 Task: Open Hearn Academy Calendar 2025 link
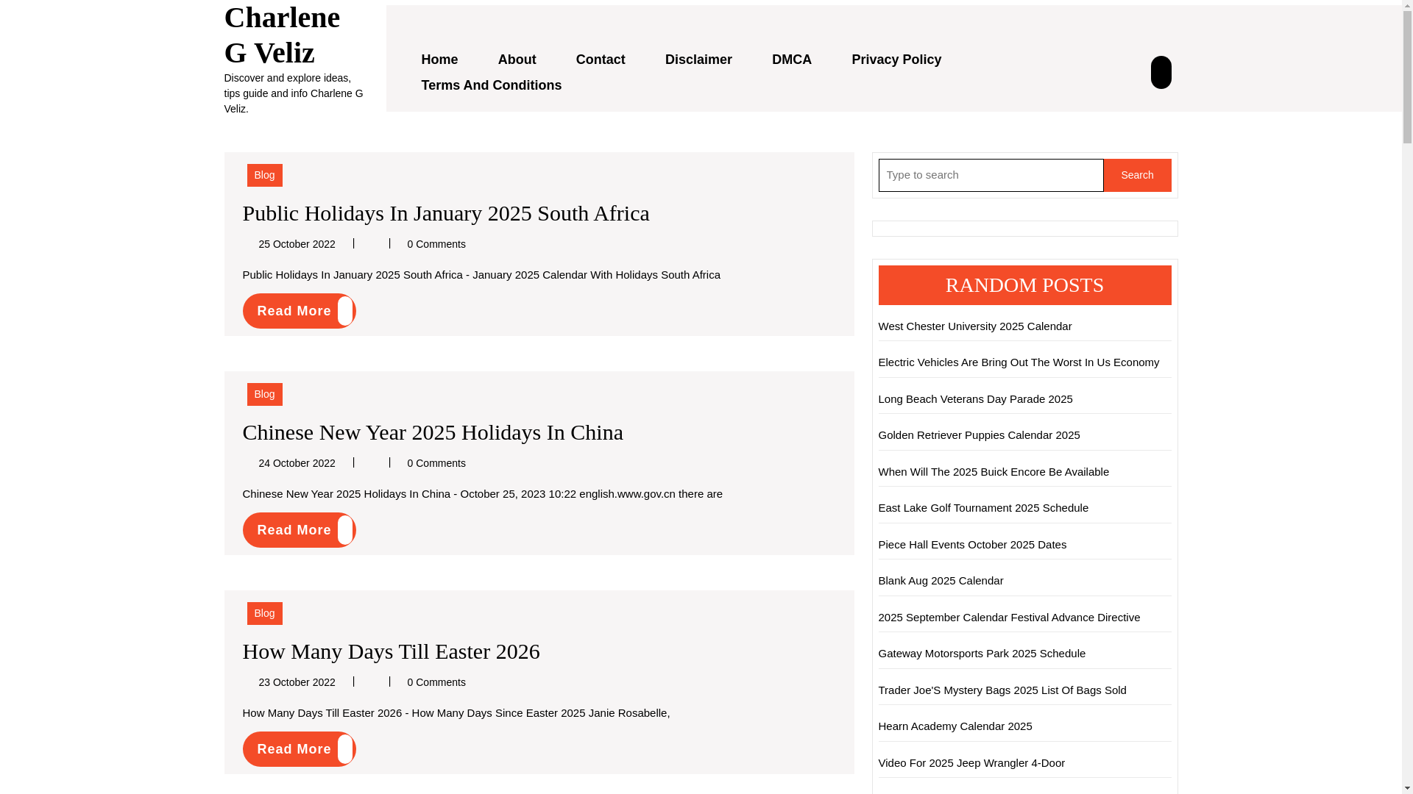[955, 726]
